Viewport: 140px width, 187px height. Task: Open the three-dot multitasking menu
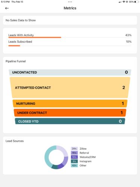pyautogui.click(x=70, y=2)
